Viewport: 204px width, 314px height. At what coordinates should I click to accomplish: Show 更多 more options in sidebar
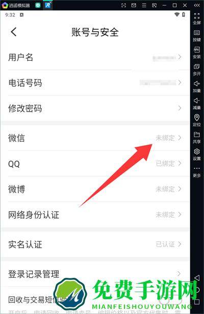196,168
